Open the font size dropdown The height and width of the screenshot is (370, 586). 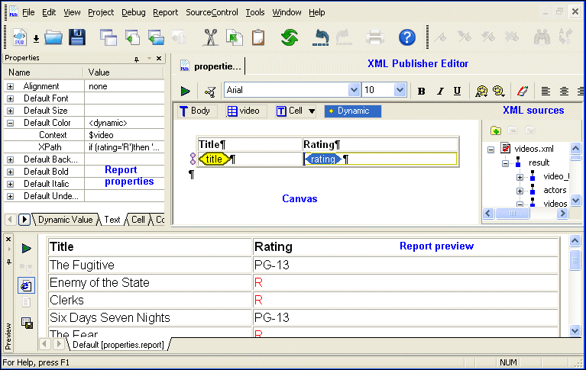pyautogui.click(x=400, y=90)
